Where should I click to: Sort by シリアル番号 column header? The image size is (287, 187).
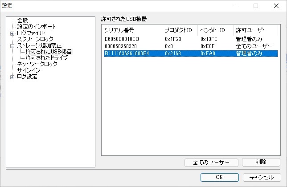click(x=132, y=30)
